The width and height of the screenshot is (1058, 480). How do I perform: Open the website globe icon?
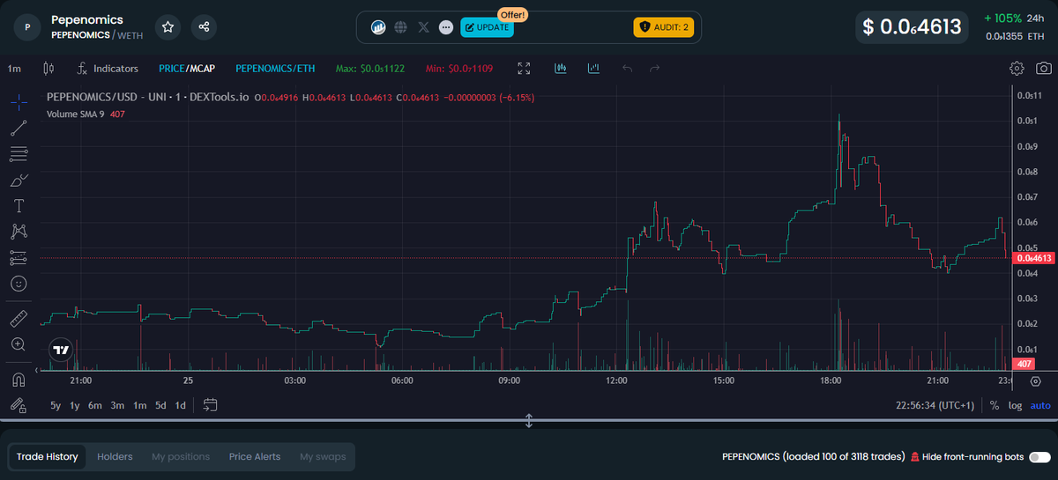tap(401, 27)
